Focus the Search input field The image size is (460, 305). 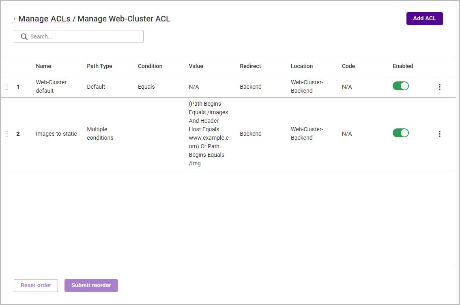79,36
